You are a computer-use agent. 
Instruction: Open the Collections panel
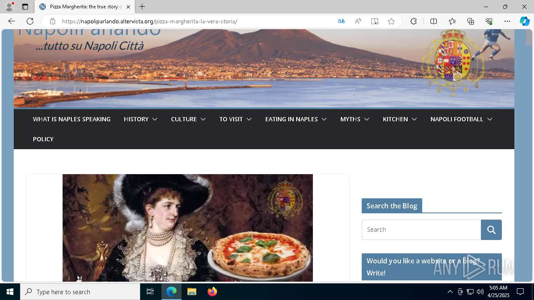pyautogui.click(x=471, y=21)
